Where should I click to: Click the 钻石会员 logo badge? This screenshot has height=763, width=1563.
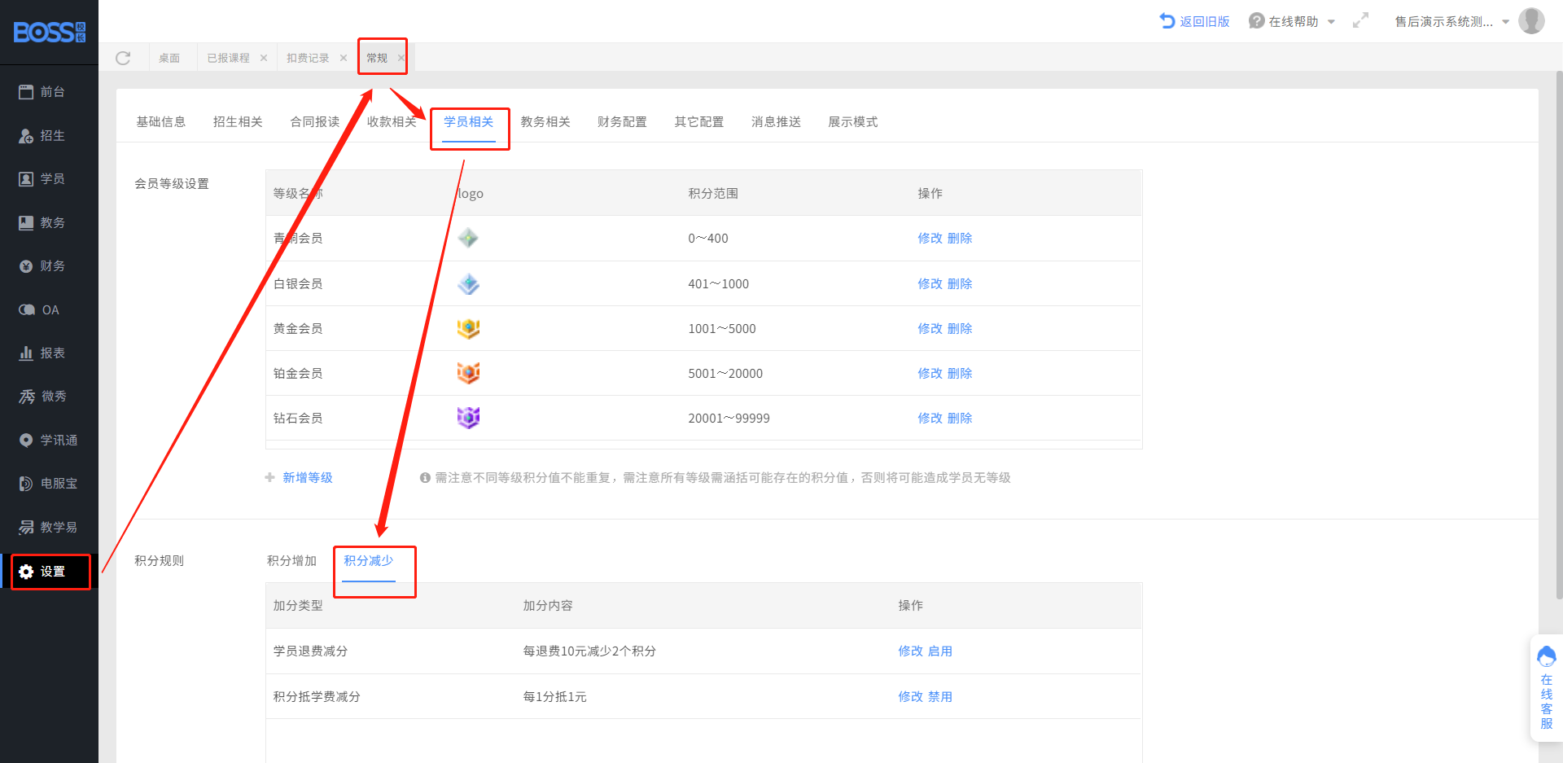[x=468, y=418]
